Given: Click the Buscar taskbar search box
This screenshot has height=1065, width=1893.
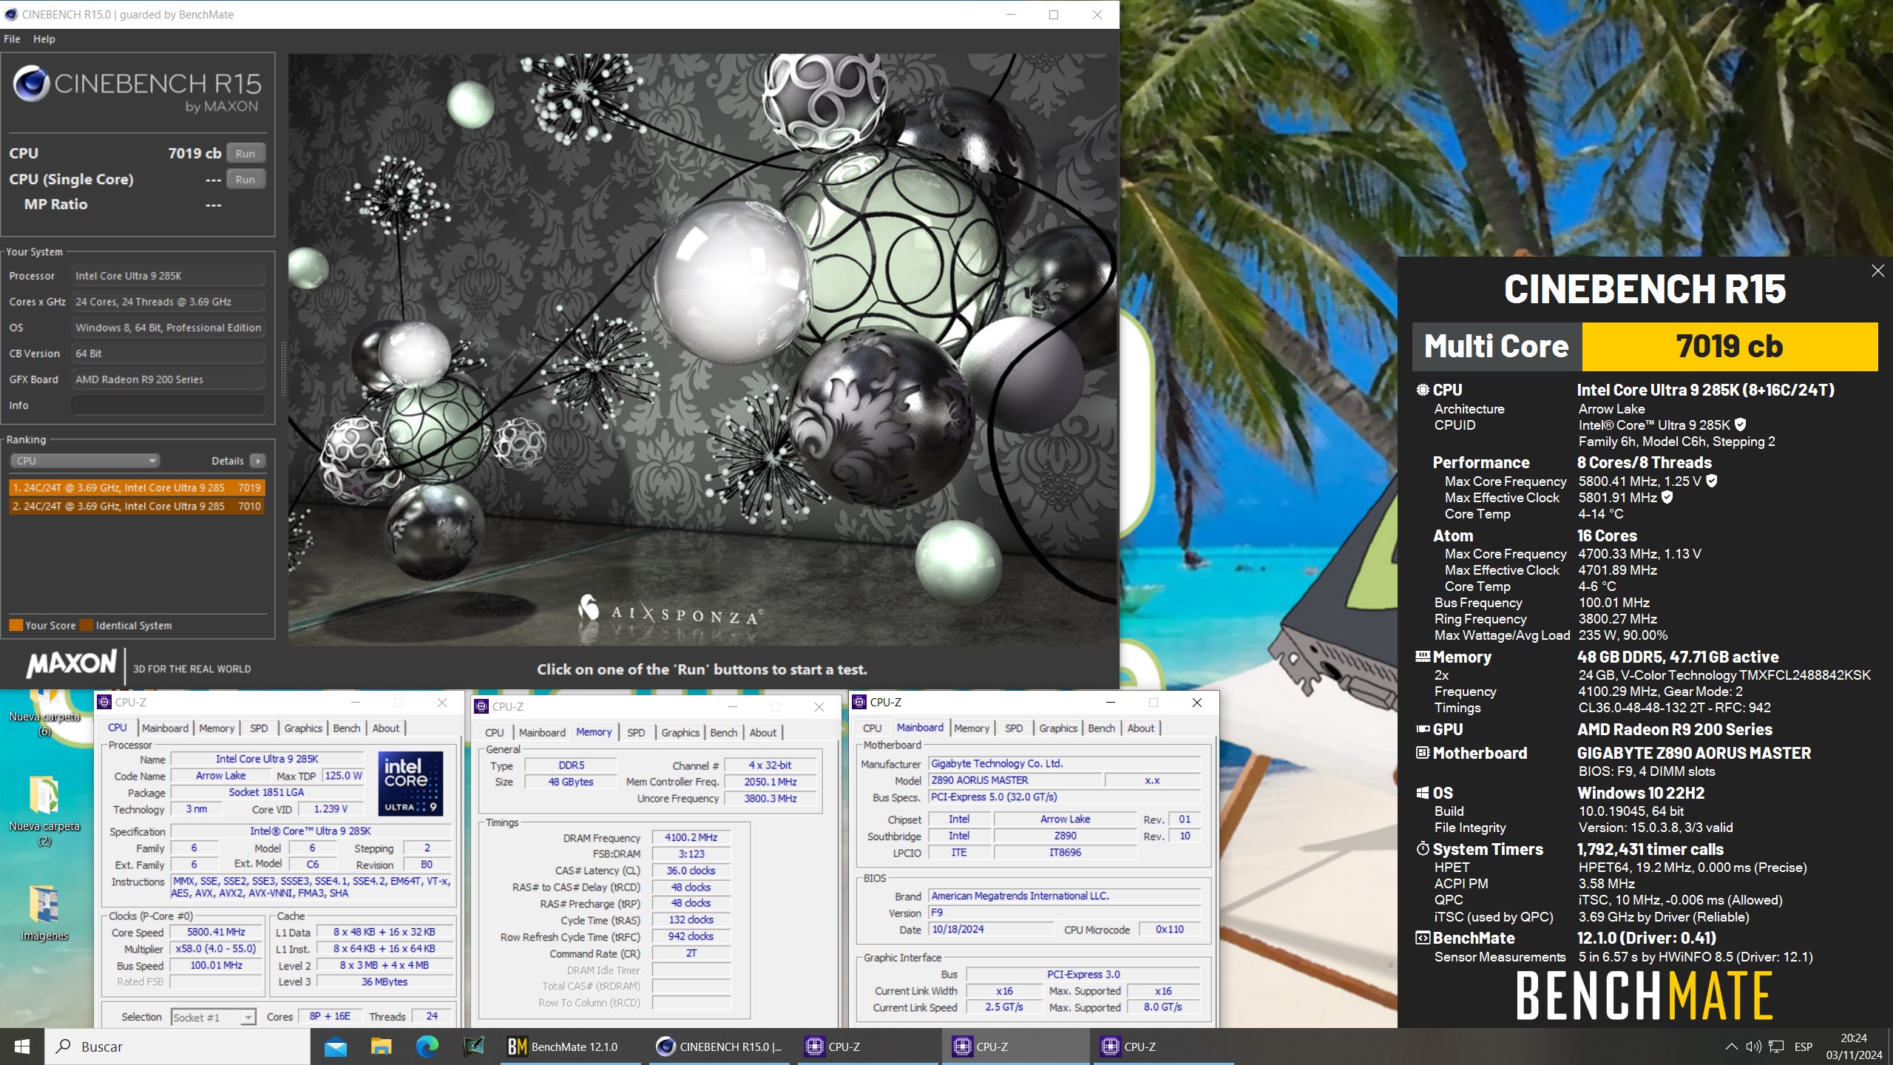Looking at the screenshot, I should point(177,1047).
